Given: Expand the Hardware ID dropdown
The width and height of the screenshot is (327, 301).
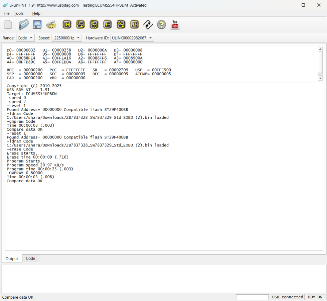Looking at the screenshot, I should [x=132, y=38].
